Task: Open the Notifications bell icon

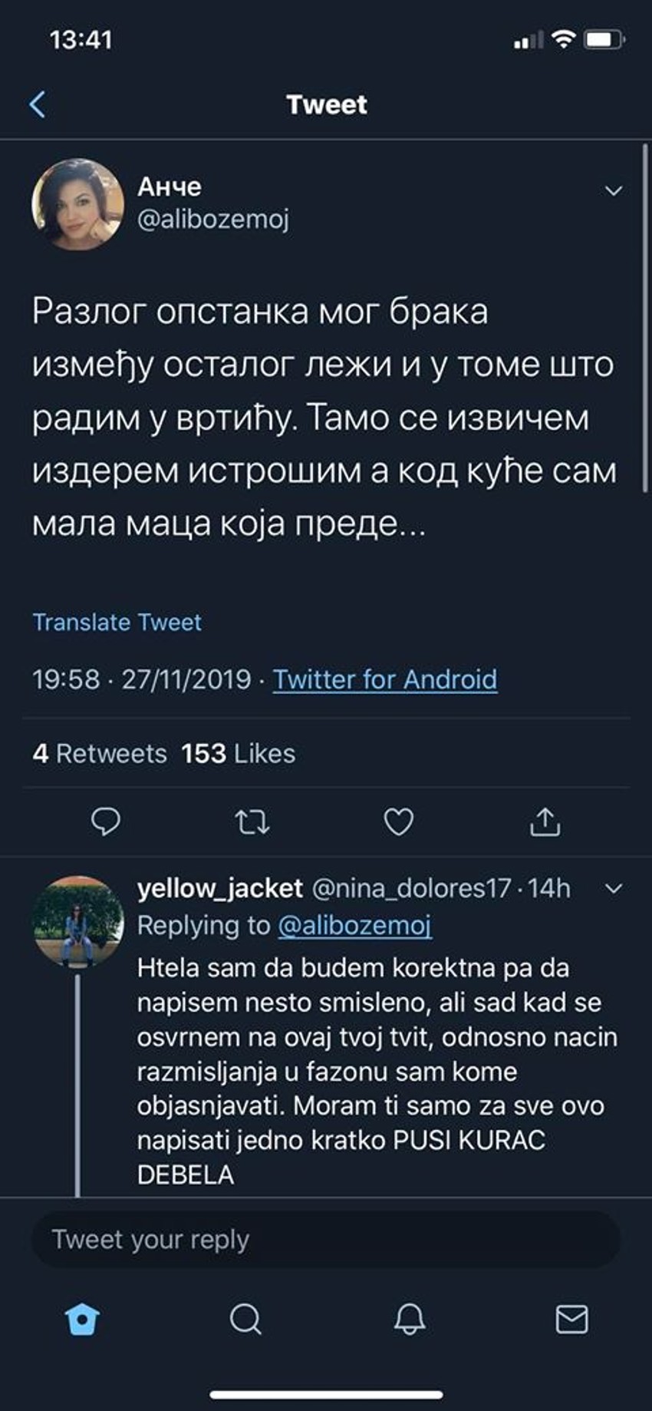Action: point(410,1318)
